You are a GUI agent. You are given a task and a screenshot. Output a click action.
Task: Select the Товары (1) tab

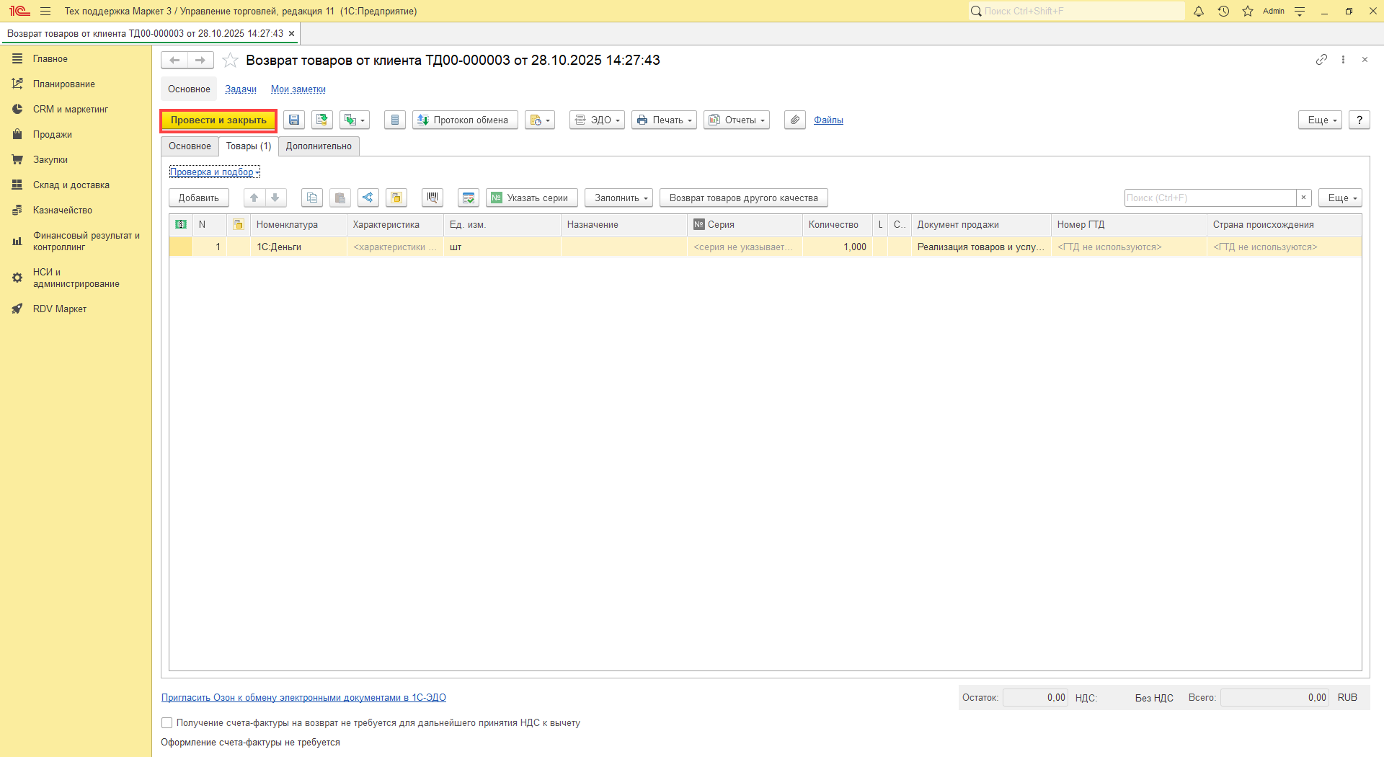click(249, 146)
